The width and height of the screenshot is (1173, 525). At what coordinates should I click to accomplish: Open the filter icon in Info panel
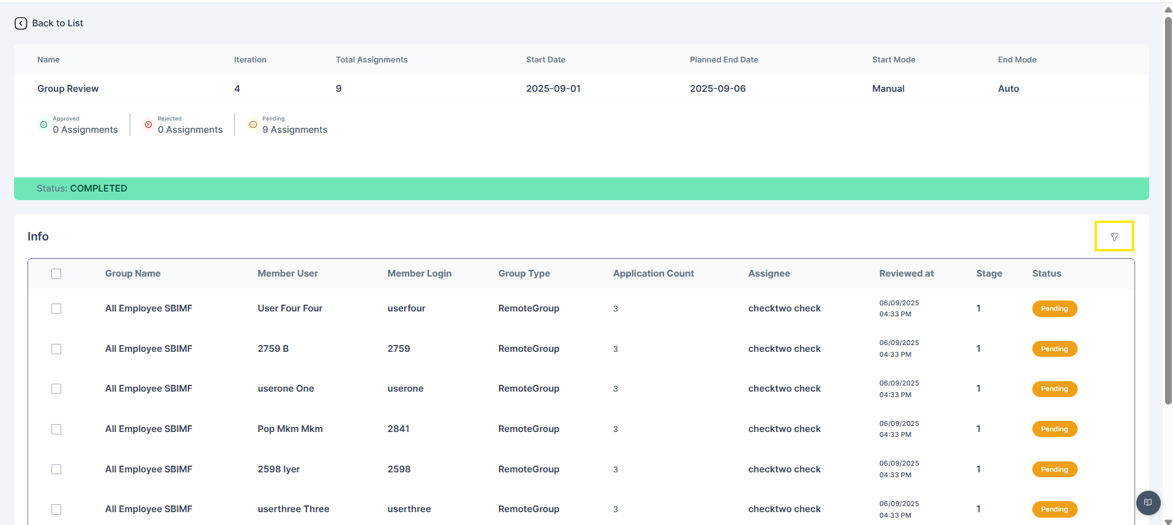(x=1114, y=236)
